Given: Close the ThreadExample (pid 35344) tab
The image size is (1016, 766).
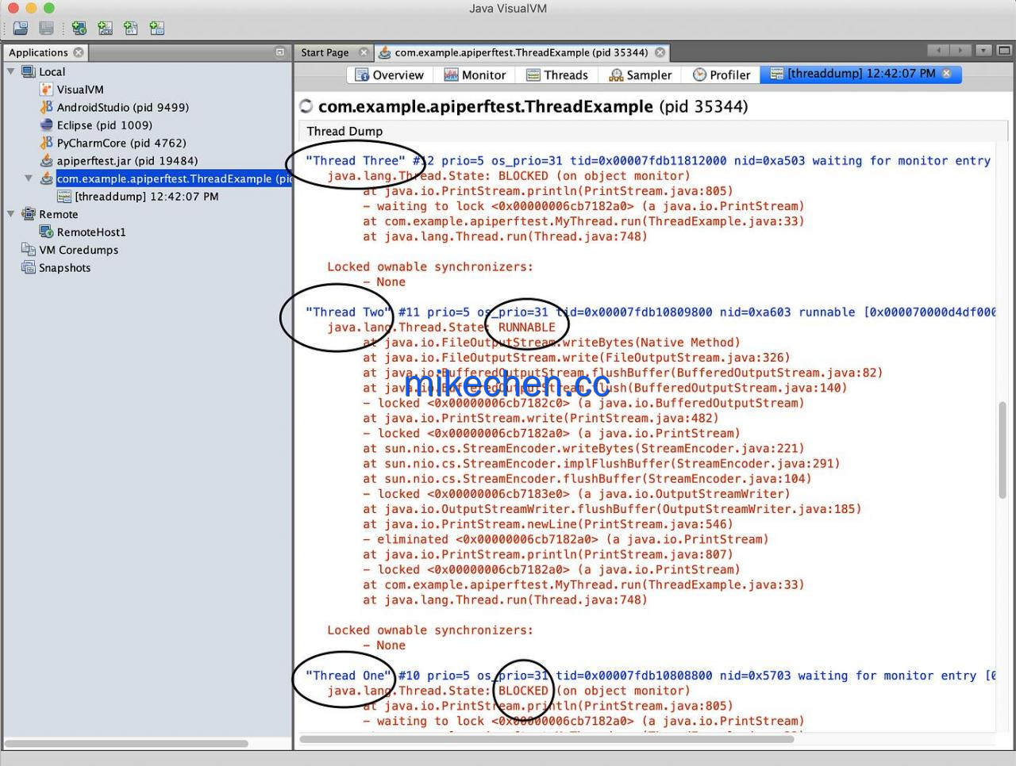Looking at the screenshot, I should pos(660,52).
